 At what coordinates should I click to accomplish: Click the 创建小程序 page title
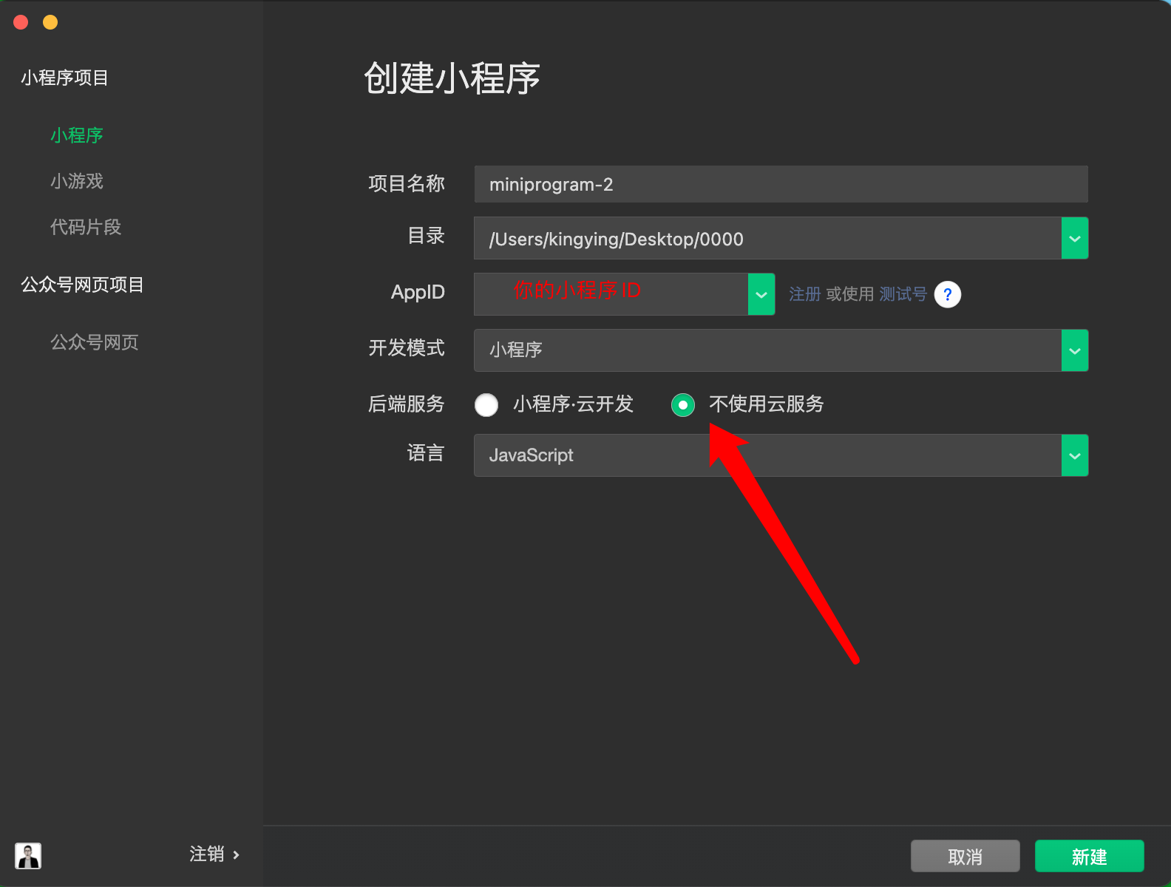(x=452, y=78)
